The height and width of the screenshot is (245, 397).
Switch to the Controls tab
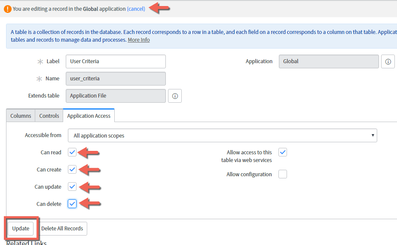tap(49, 116)
